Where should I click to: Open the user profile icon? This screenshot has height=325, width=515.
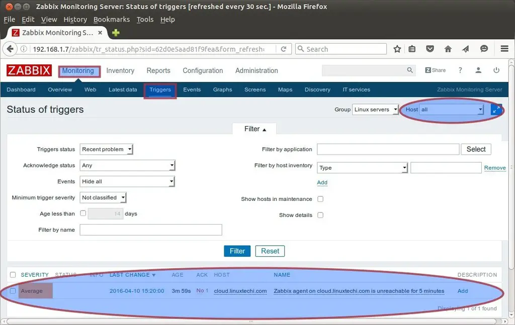(x=478, y=70)
